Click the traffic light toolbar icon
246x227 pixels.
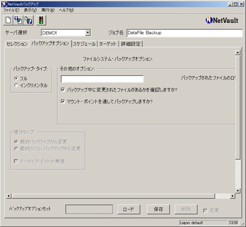[41, 20]
